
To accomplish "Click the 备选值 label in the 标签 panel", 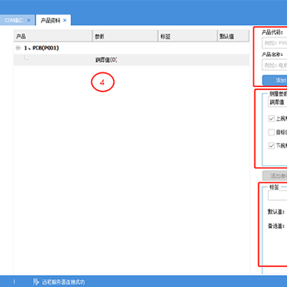I will 276,226.
